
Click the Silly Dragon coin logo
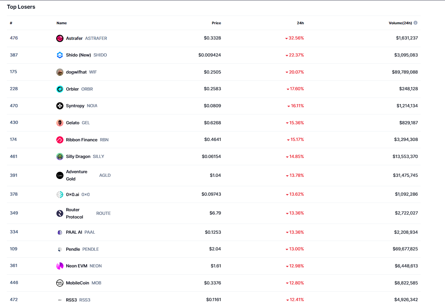point(60,157)
